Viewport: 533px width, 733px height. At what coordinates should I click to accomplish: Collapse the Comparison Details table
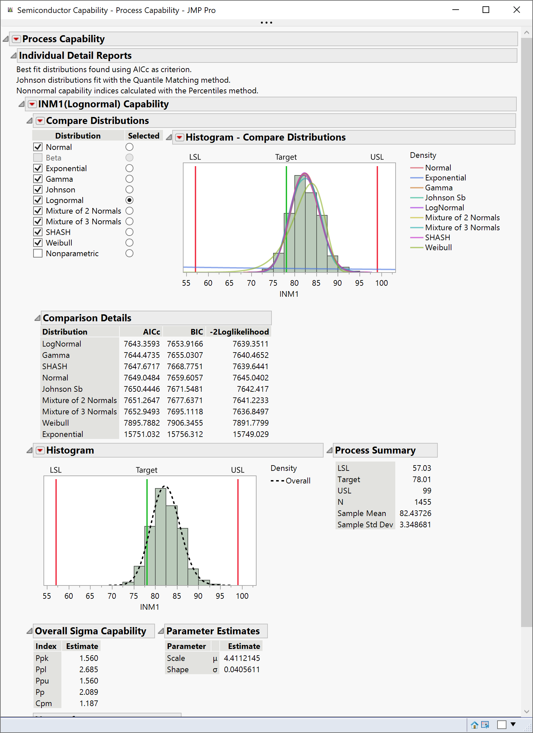coord(38,318)
